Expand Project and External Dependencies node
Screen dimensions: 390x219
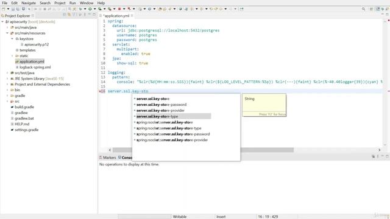point(7,85)
